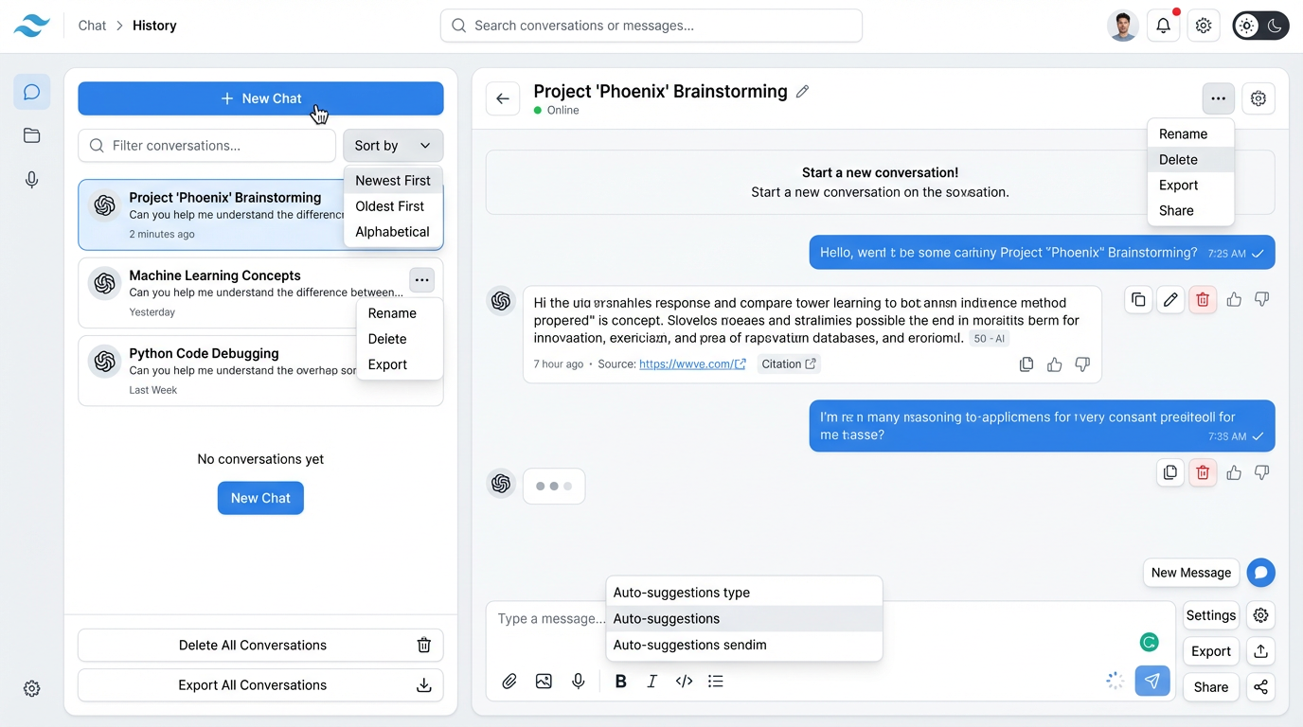
Task: Expand the Sort by dropdown
Action: click(393, 146)
